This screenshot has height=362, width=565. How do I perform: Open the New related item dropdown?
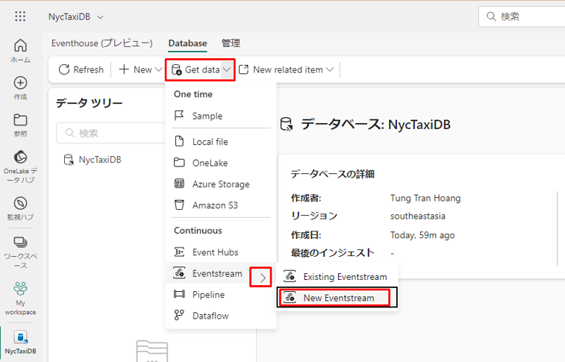[x=287, y=69]
